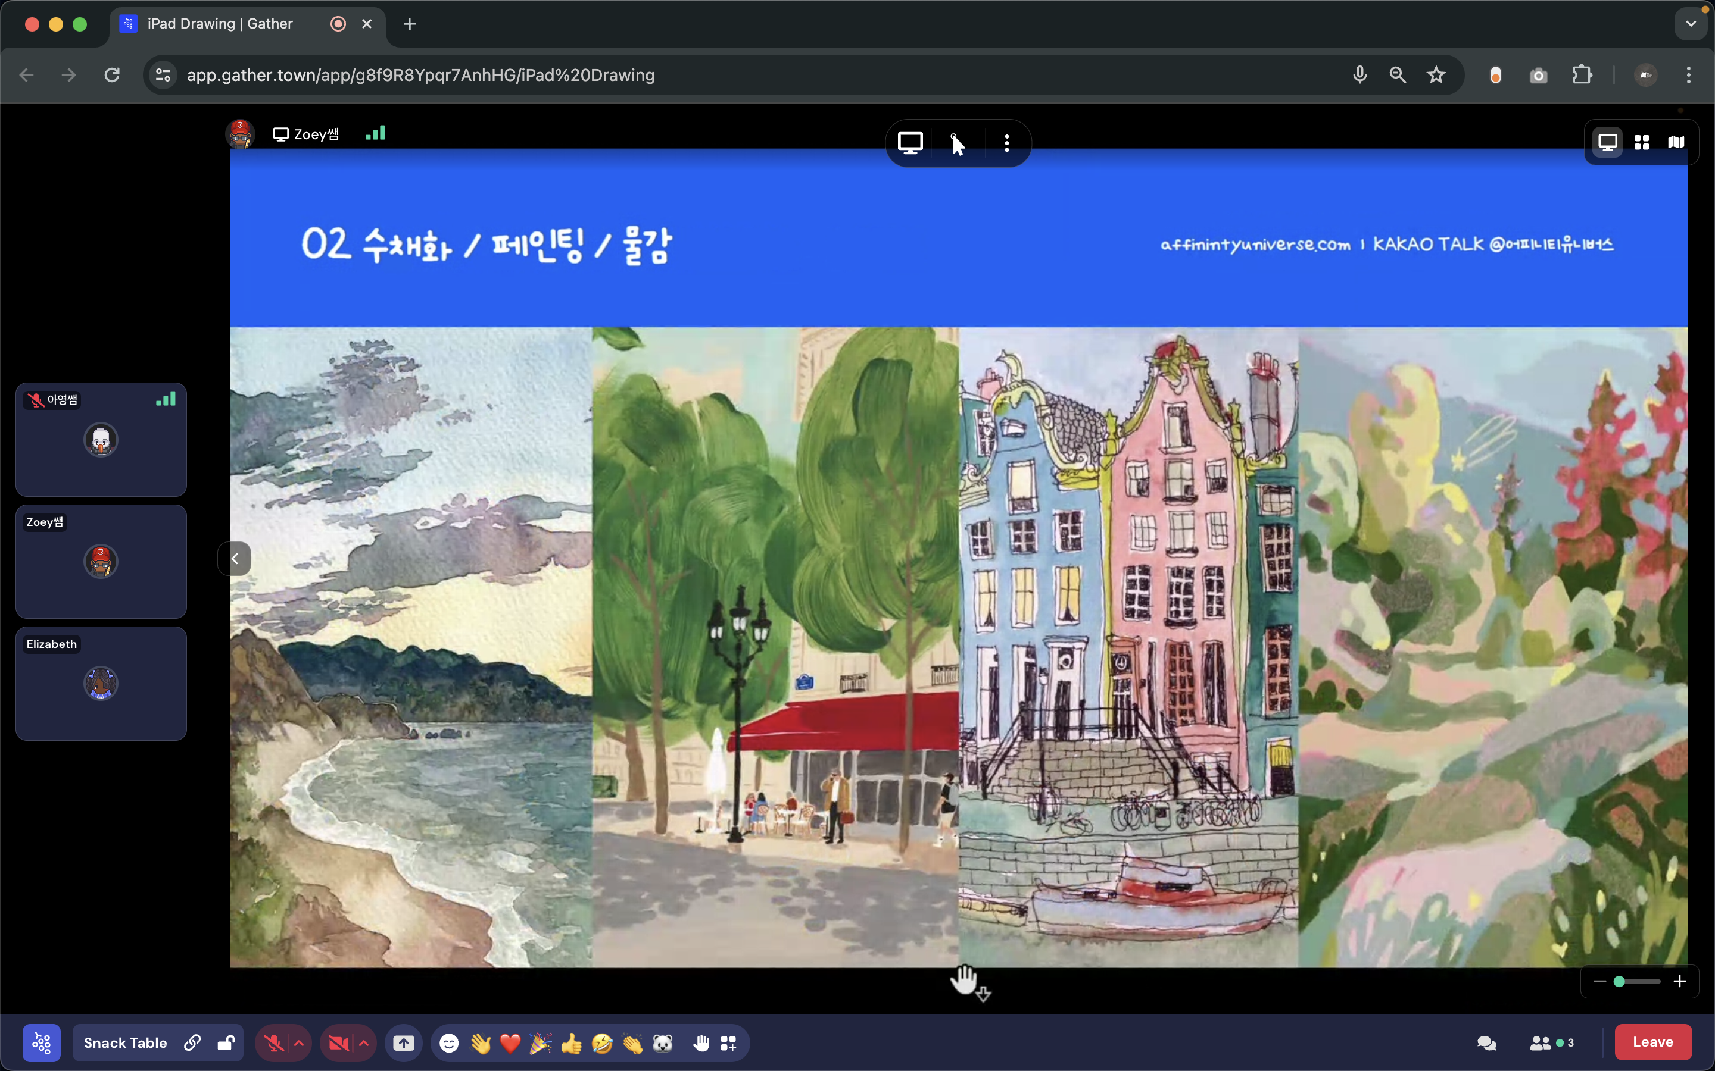Copy the Snack Table link icon
This screenshot has width=1715, height=1071.
coord(192,1042)
